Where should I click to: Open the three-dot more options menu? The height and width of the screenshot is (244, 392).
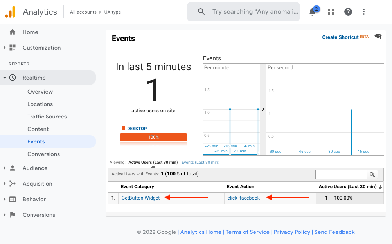(x=364, y=12)
